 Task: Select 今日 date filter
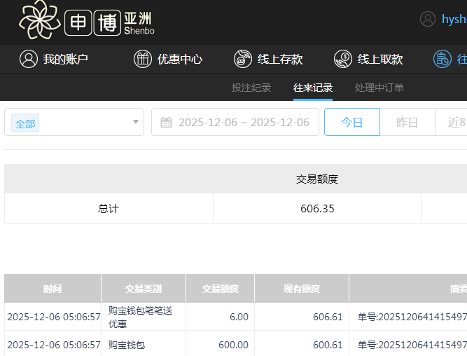(x=352, y=122)
